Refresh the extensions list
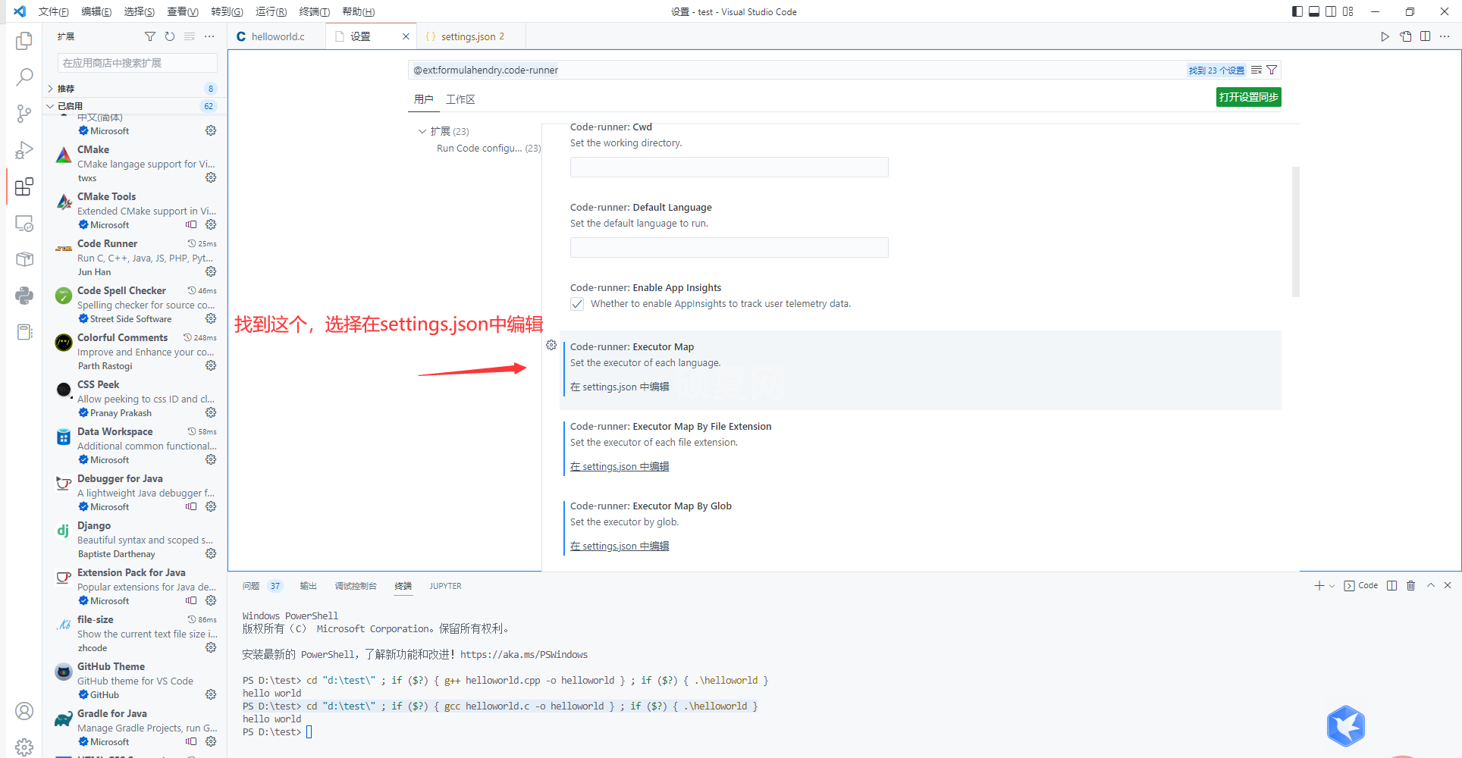Screen dimensions: 1462x758 tap(170, 36)
